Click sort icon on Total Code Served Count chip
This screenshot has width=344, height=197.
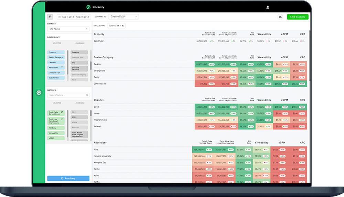coord(62,112)
